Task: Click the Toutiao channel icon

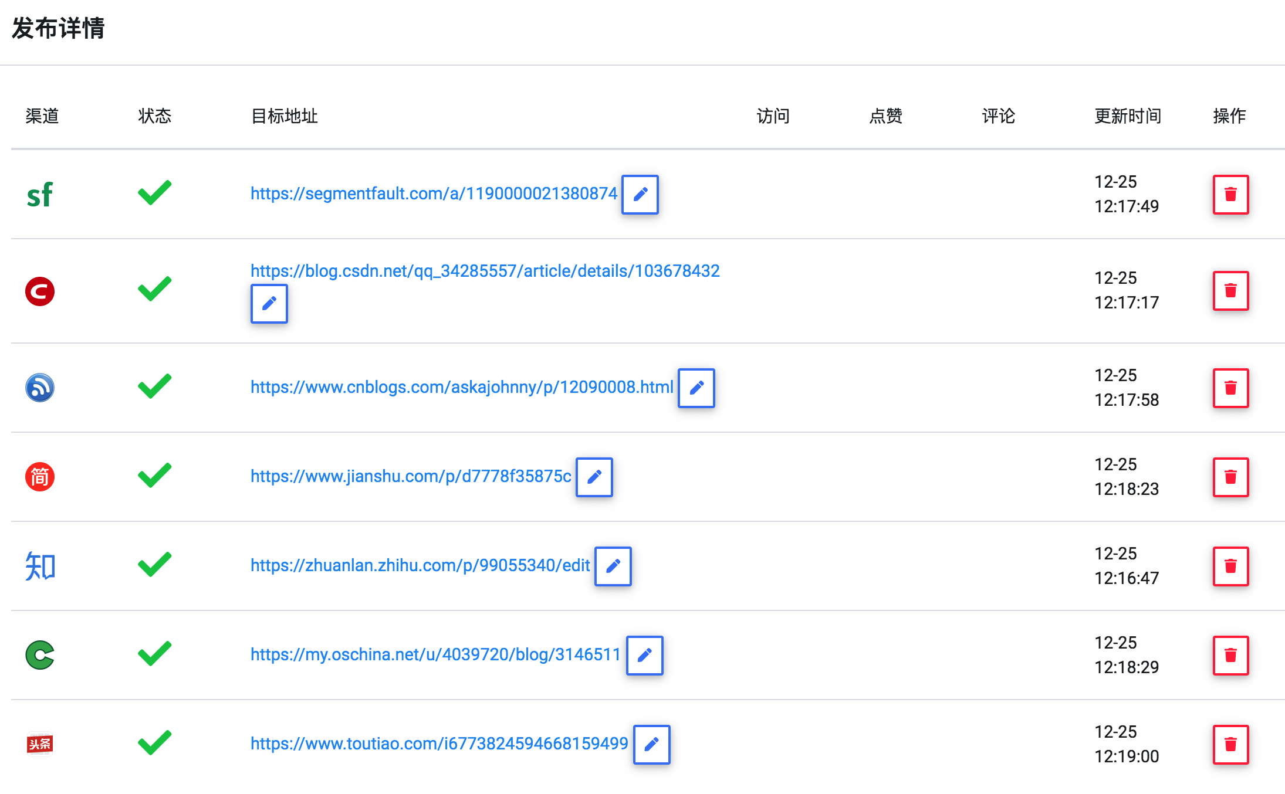Action: click(x=39, y=744)
